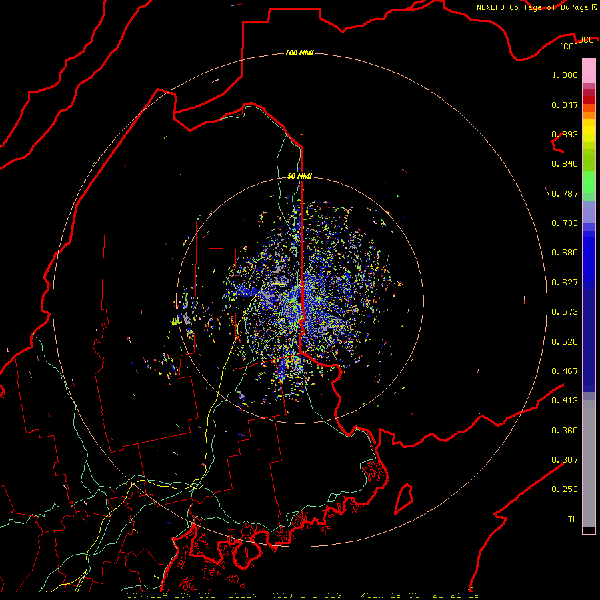The height and width of the screenshot is (600, 600).
Task: Click the 0.307 scale value
Action: click(565, 460)
